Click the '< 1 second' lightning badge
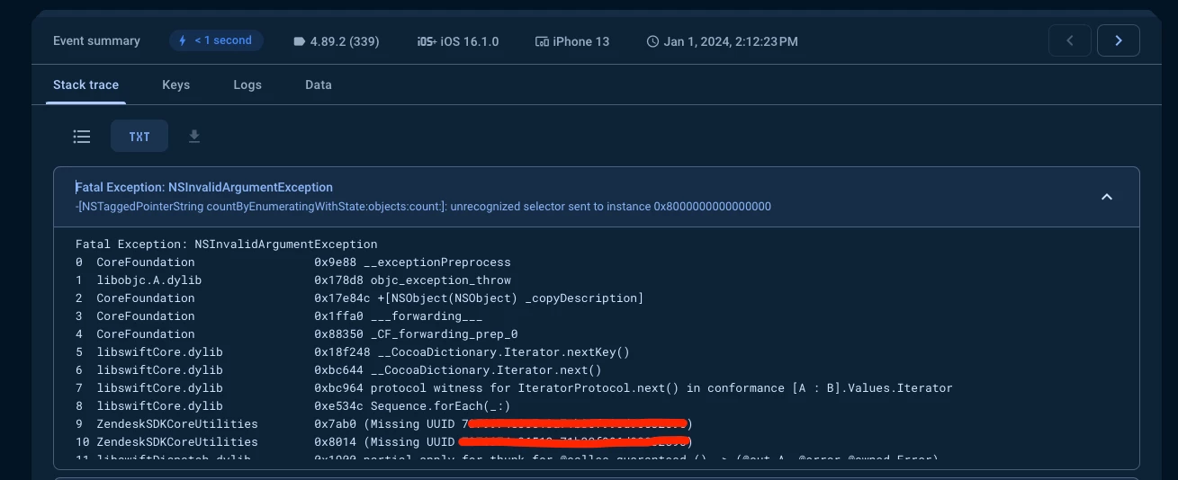 (216, 40)
